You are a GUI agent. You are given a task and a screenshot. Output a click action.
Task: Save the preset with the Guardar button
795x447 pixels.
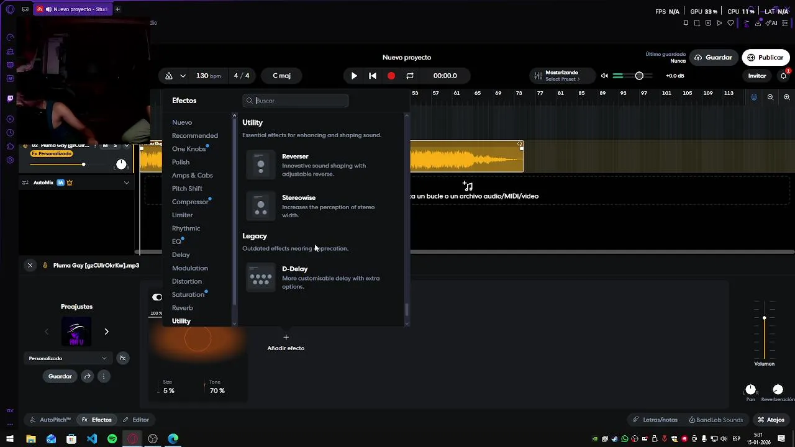pyautogui.click(x=60, y=376)
